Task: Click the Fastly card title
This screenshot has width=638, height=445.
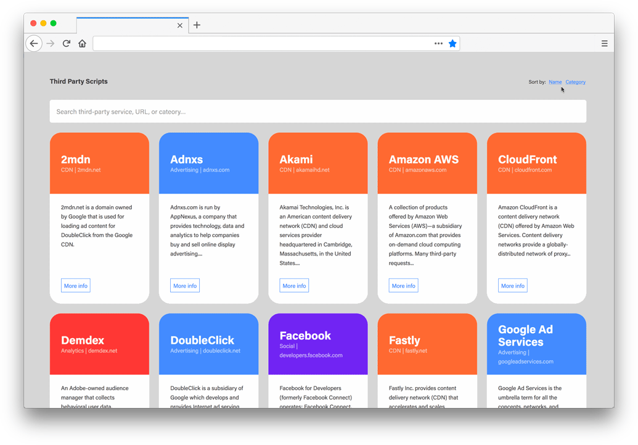Action: tap(404, 340)
